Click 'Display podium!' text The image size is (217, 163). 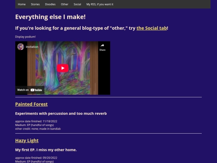point(25,37)
